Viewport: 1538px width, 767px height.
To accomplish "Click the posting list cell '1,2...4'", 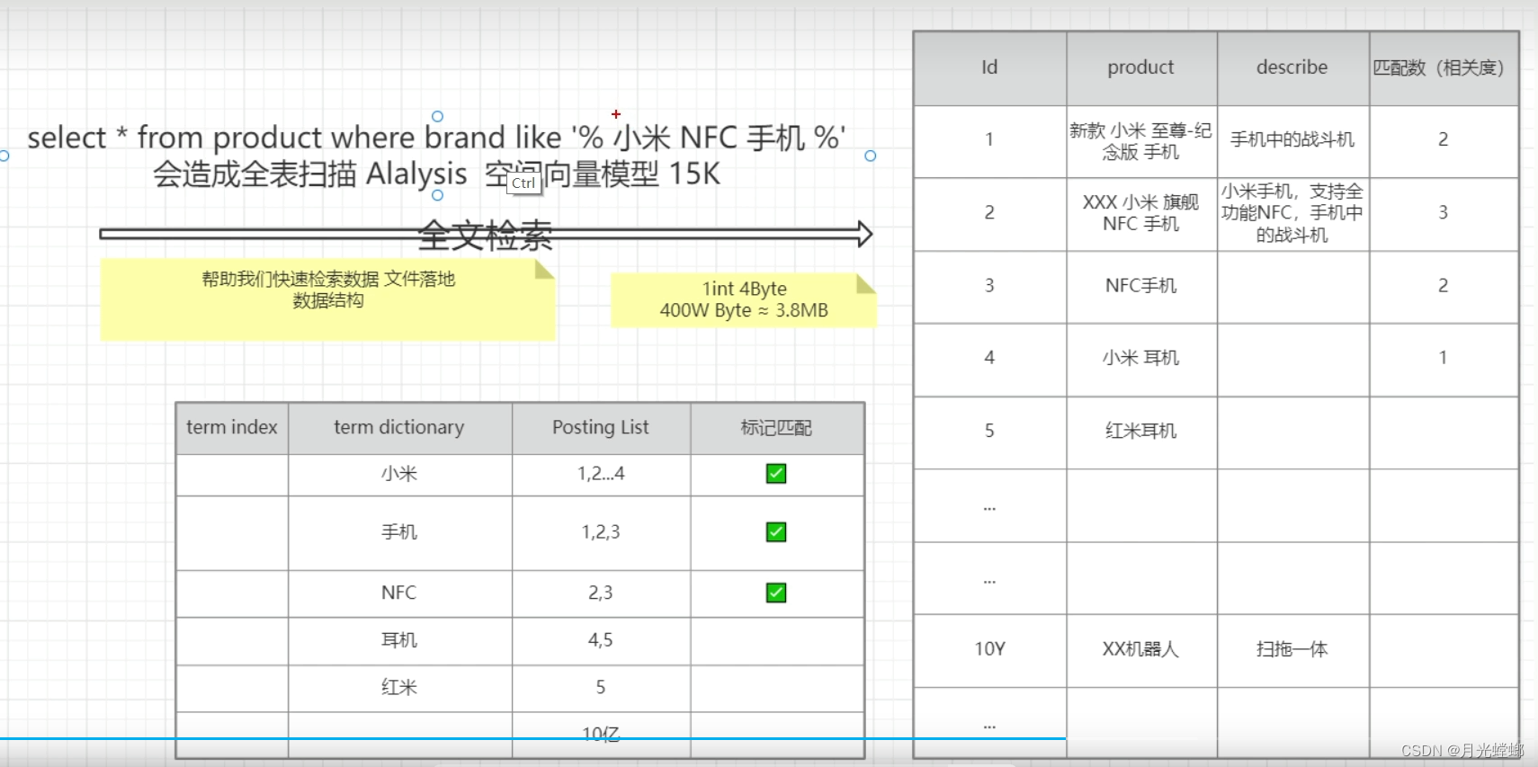I will pyautogui.click(x=601, y=474).
